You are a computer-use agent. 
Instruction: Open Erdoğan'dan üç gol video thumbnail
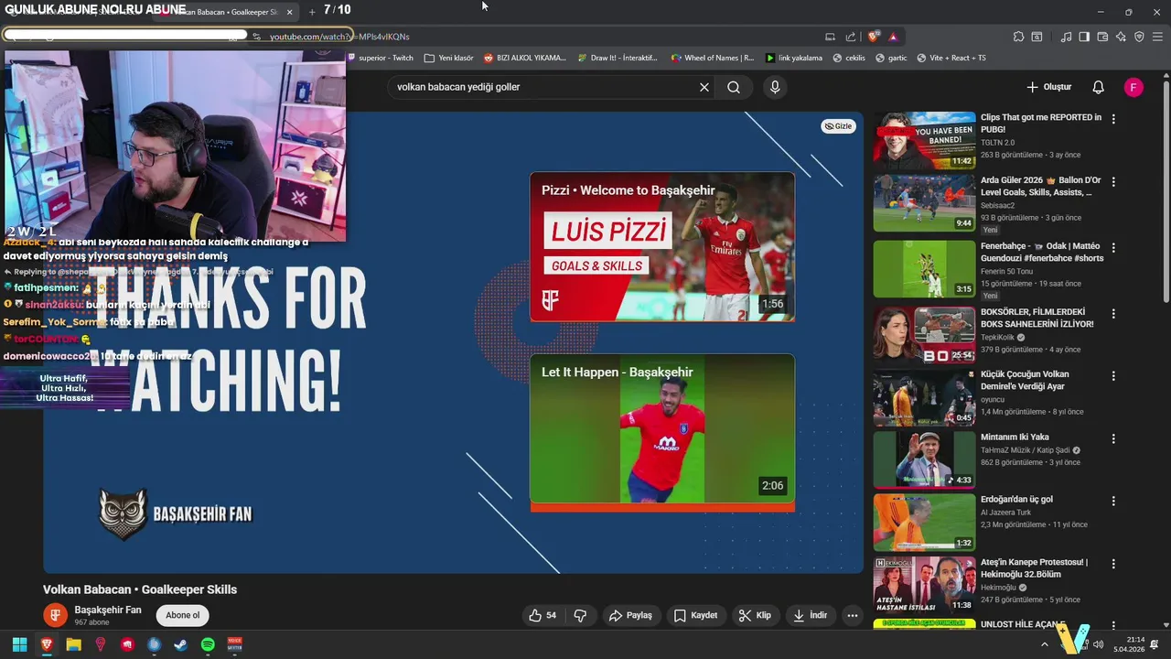(924, 522)
